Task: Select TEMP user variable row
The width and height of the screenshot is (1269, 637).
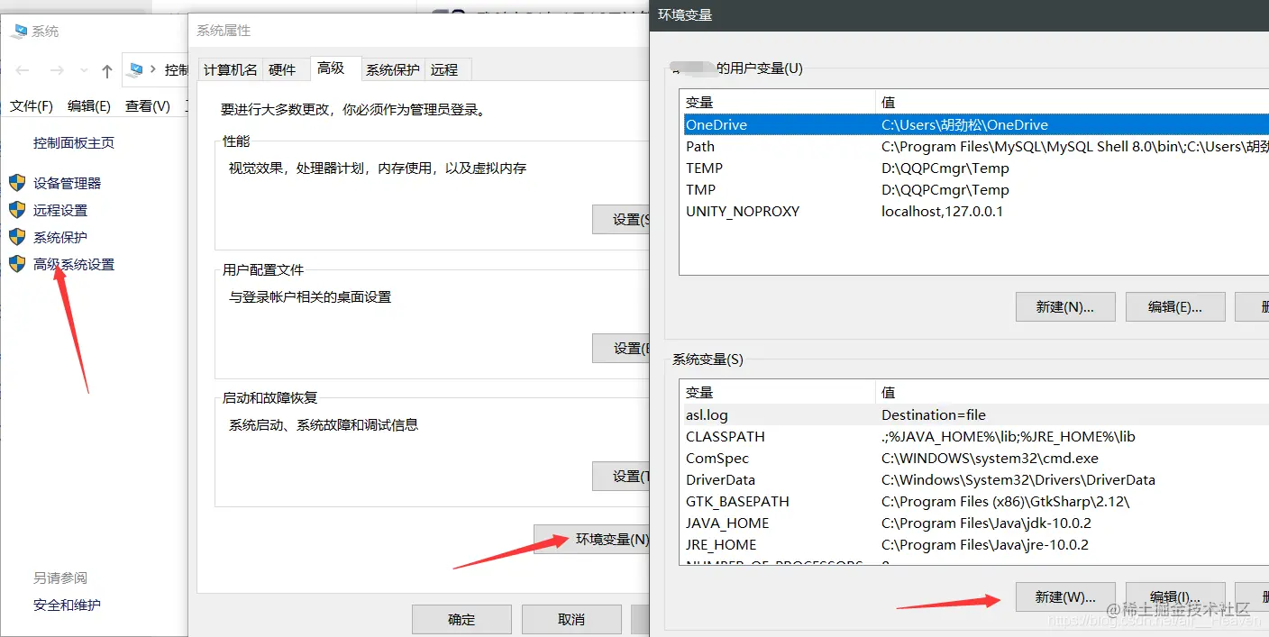Action: [975, 168]
